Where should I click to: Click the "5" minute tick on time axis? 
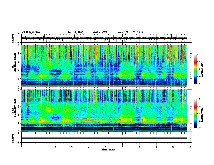(106, 147)
